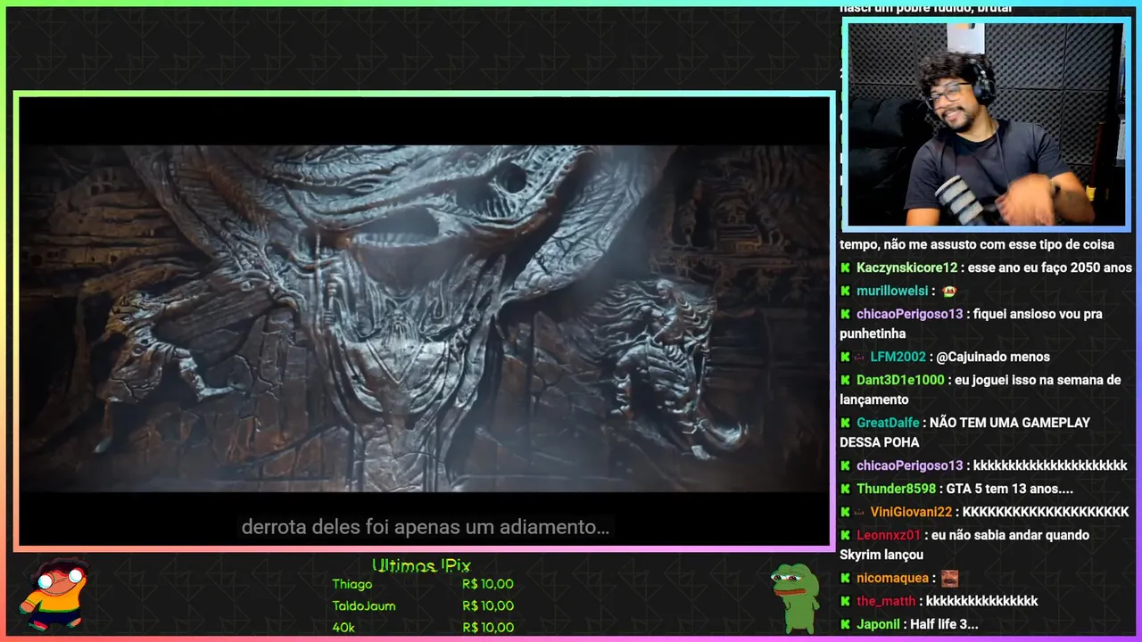Click the R$ 10,00 amount beside TaldoJaum
This screenshot has height=642, width=1142.
tap(488, 605)
